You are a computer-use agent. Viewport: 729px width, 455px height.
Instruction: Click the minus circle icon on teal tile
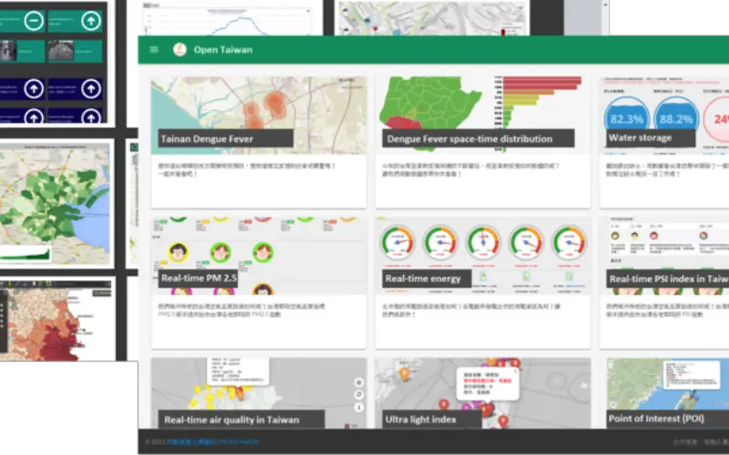[x=34, y=21]
